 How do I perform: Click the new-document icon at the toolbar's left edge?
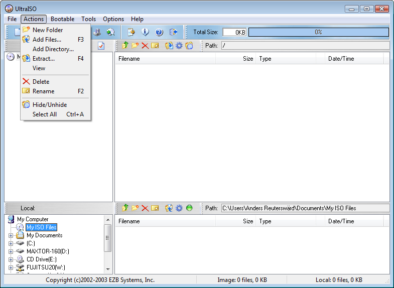point(17,32)
